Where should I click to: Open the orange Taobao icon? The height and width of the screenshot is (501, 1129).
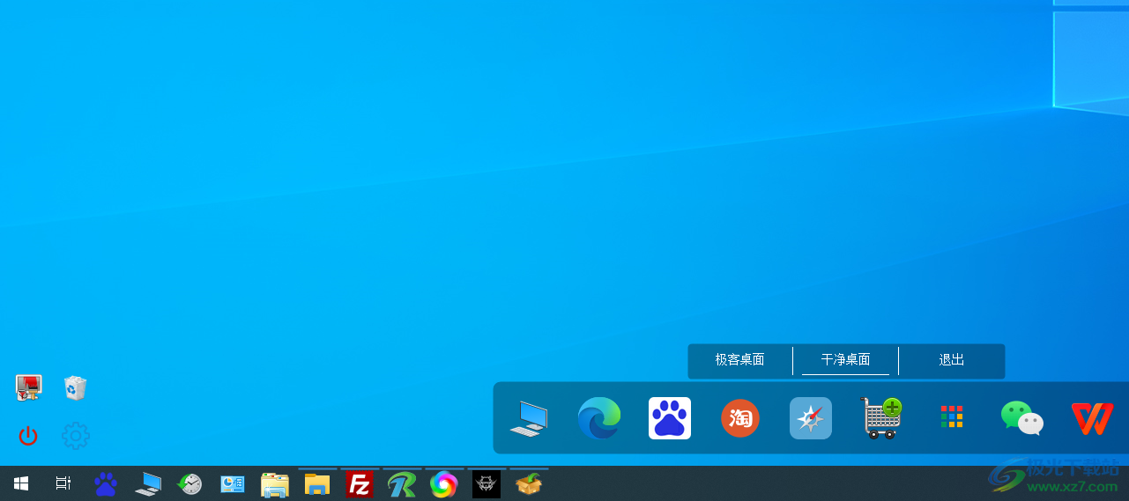pyautogui.click(x=740, y=418)
